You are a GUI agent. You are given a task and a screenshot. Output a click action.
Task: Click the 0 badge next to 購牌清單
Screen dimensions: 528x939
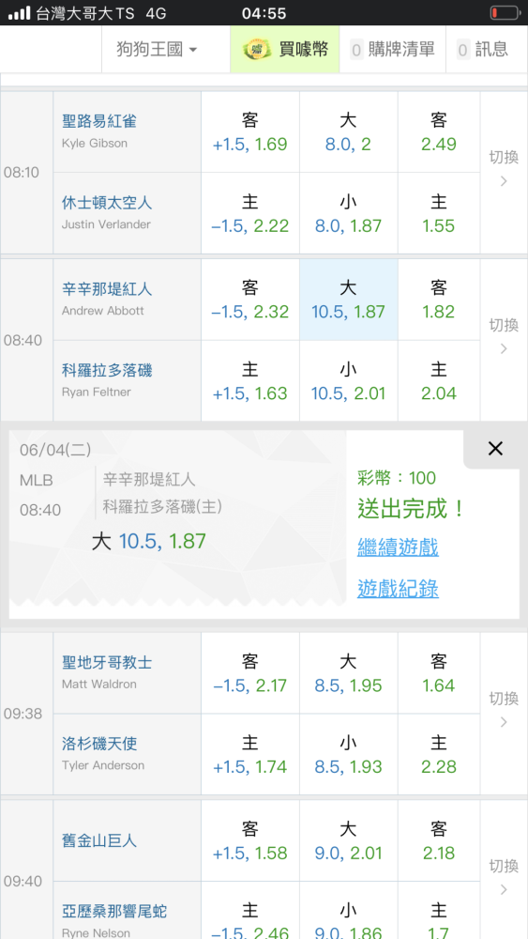357,50
